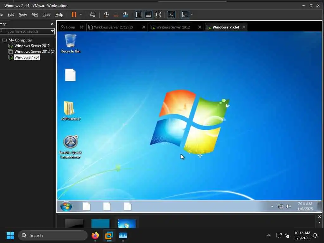This screenshot has width=324, height=243.
Task: Show hidden icons in Windows 7 tray
Action: click(272, 206)
